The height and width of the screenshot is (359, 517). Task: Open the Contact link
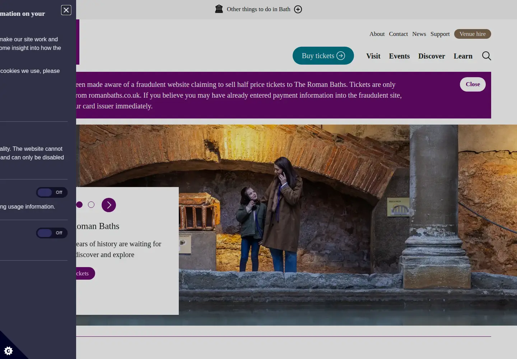click(399, 34)
